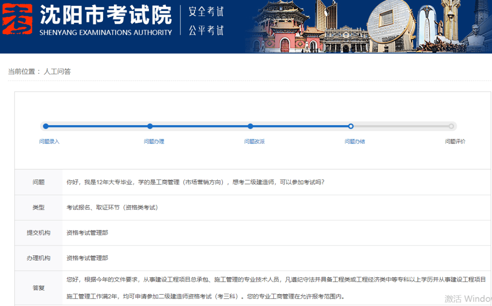This screenshot has width=492, height=306.
Task: Click the 问题录入 step label
Action: coord(49,142)
